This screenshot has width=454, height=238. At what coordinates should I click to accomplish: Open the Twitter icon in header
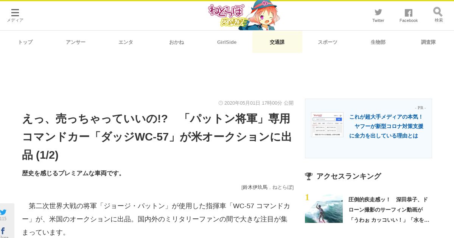[x=378, y=15]
